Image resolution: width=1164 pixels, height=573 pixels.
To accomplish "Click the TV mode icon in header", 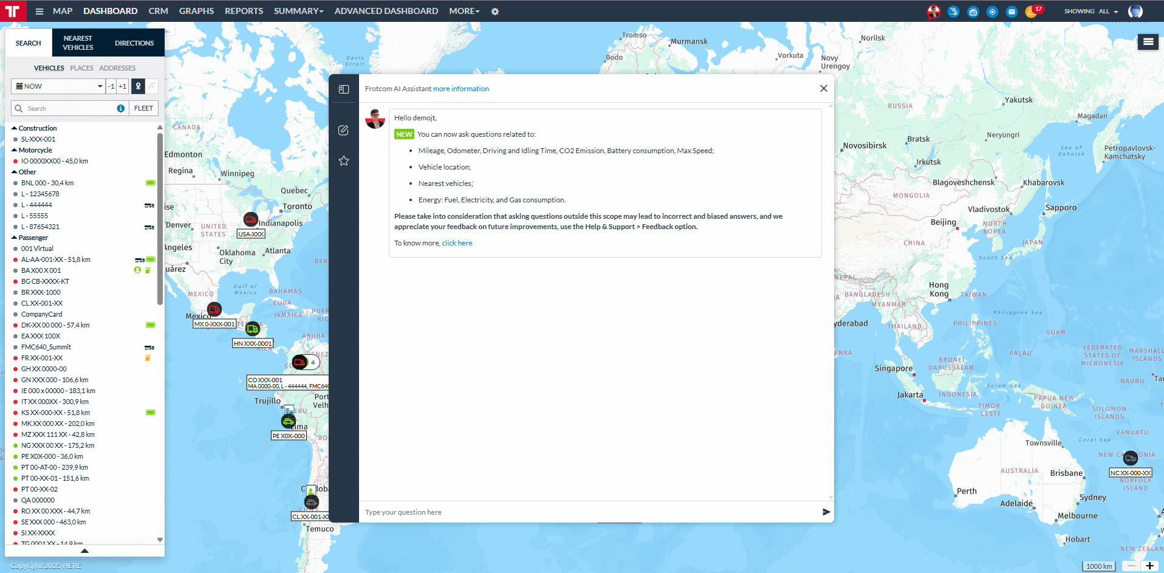I will coord(973,12).
